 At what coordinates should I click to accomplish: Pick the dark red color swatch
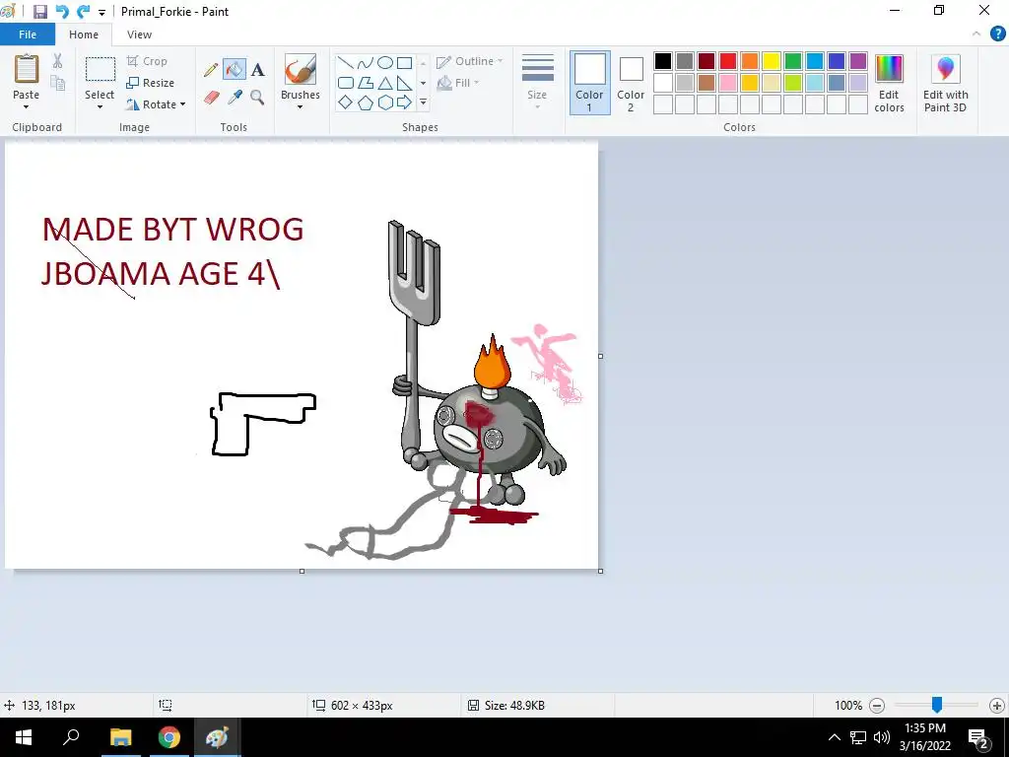coord(706,61)
